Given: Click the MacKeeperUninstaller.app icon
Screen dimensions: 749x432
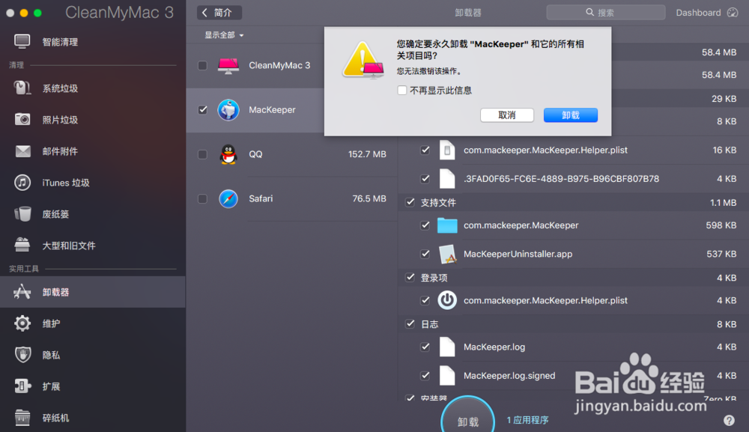Looking at the screenshot, I should click(447, 254).
